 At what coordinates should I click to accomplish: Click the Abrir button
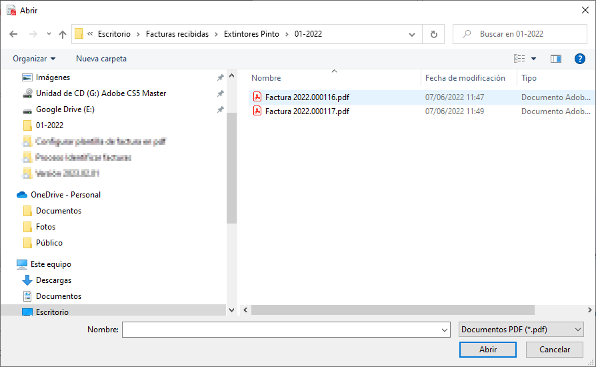click(488, 350)
